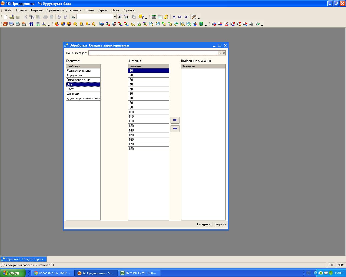Select value 90 in Значения list
The image size is (346, 277).
pos(148,107)
